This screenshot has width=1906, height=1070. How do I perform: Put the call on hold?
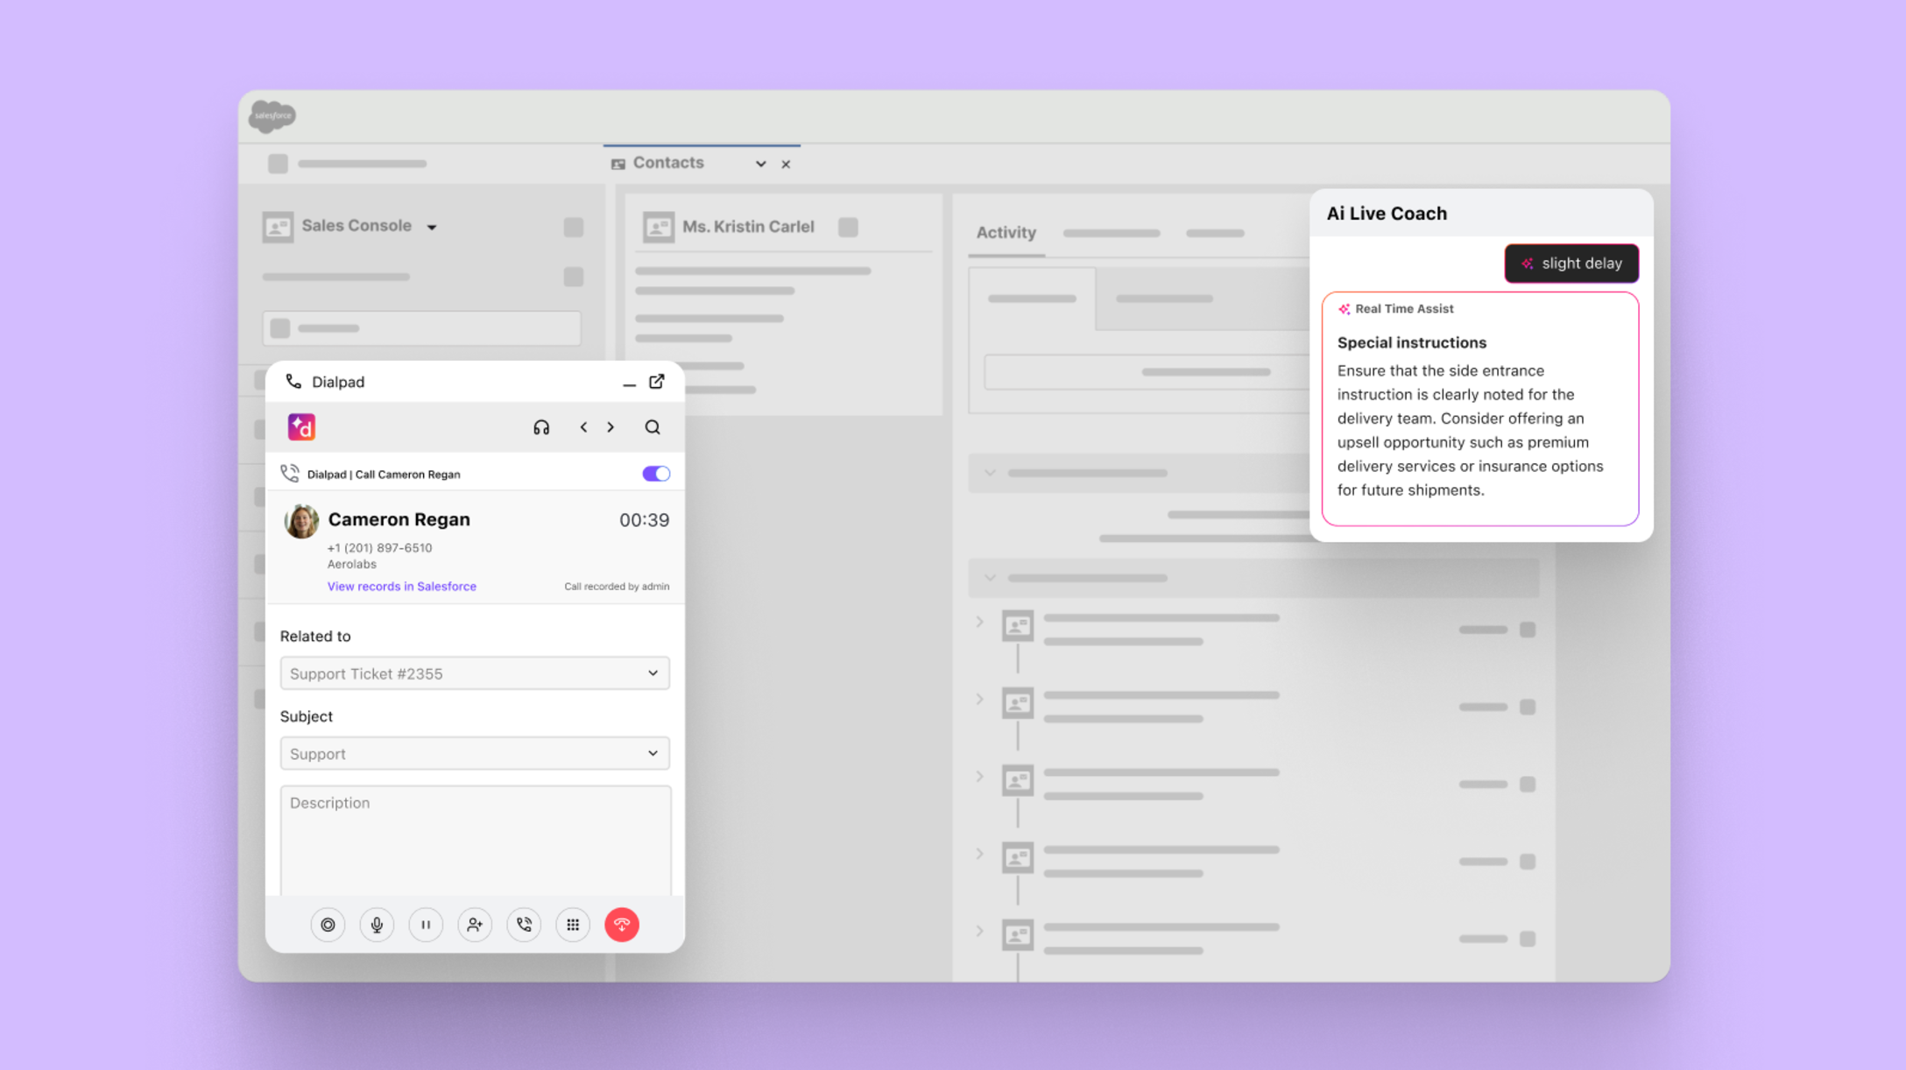coord(426,925)
